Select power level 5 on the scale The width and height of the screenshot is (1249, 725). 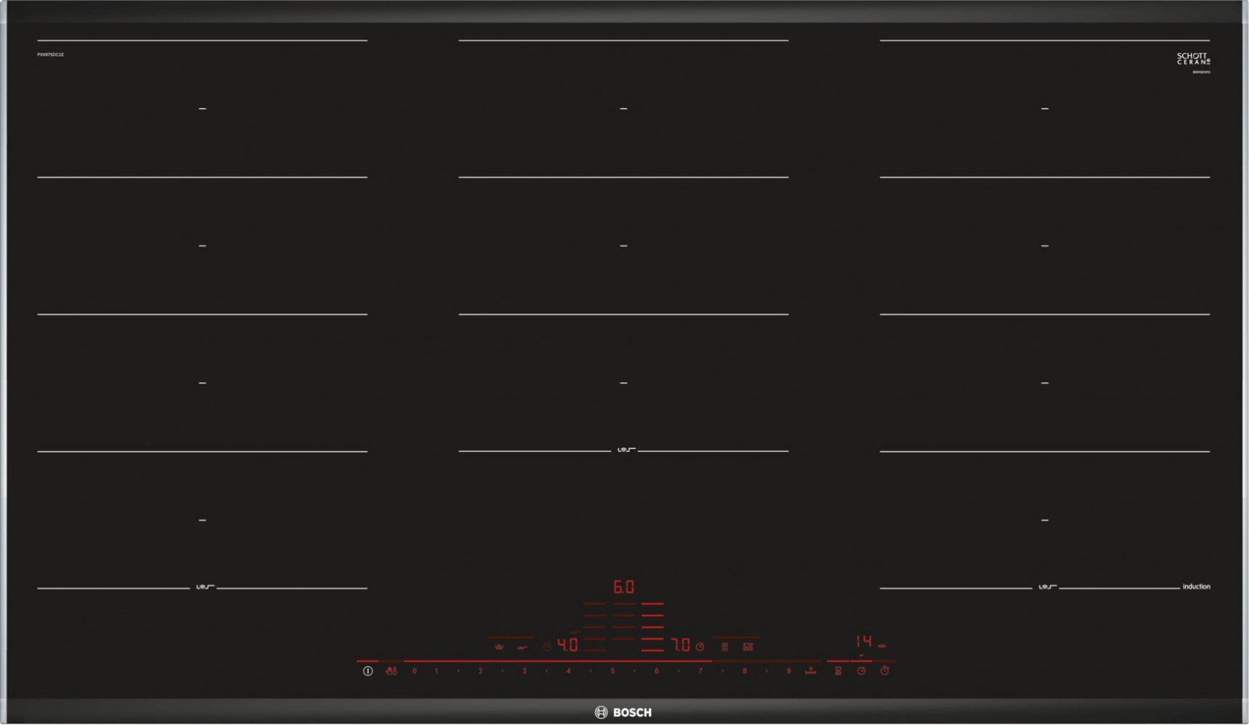click(613, 671)
